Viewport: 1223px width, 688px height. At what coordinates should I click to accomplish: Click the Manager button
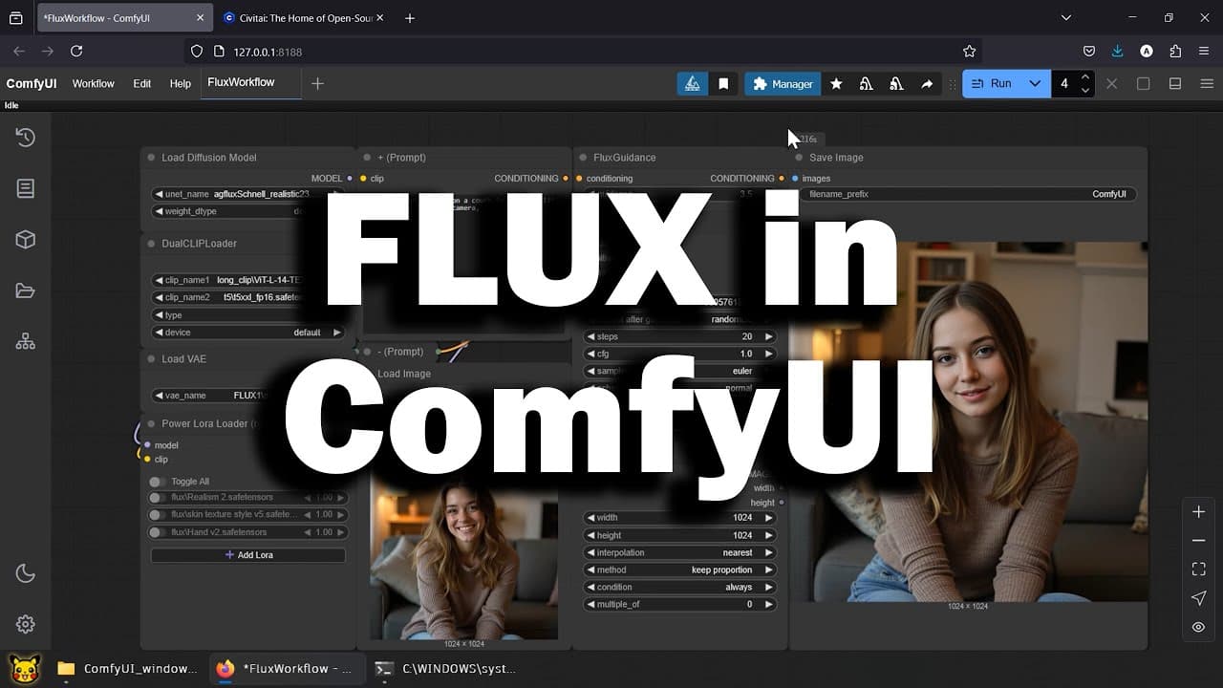pyautogui.click(x=783, y=84)
